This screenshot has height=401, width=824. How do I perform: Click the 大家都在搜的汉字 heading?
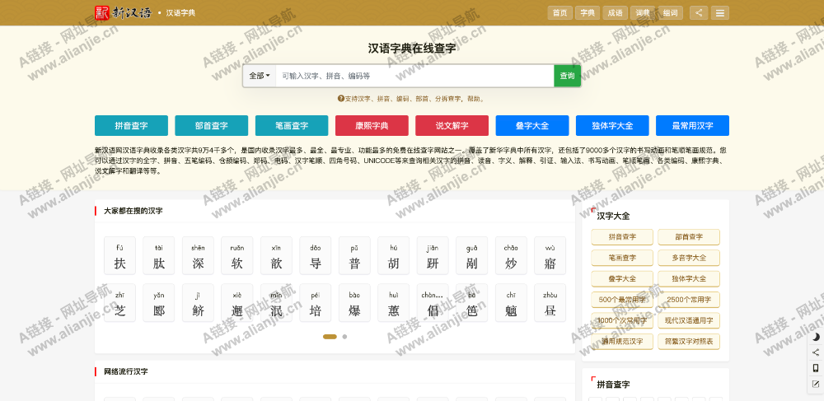pos(133,211)
